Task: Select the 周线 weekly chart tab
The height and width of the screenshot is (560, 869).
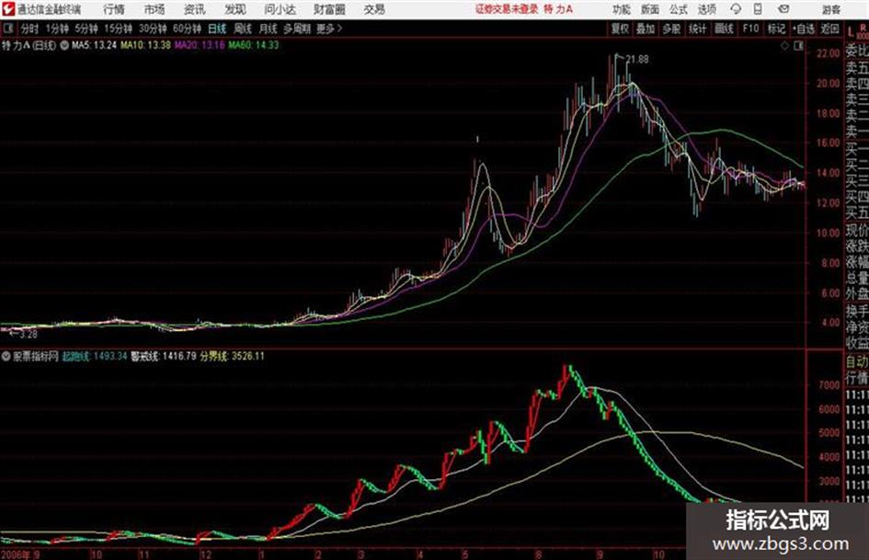Action: (x=243, y=29)
